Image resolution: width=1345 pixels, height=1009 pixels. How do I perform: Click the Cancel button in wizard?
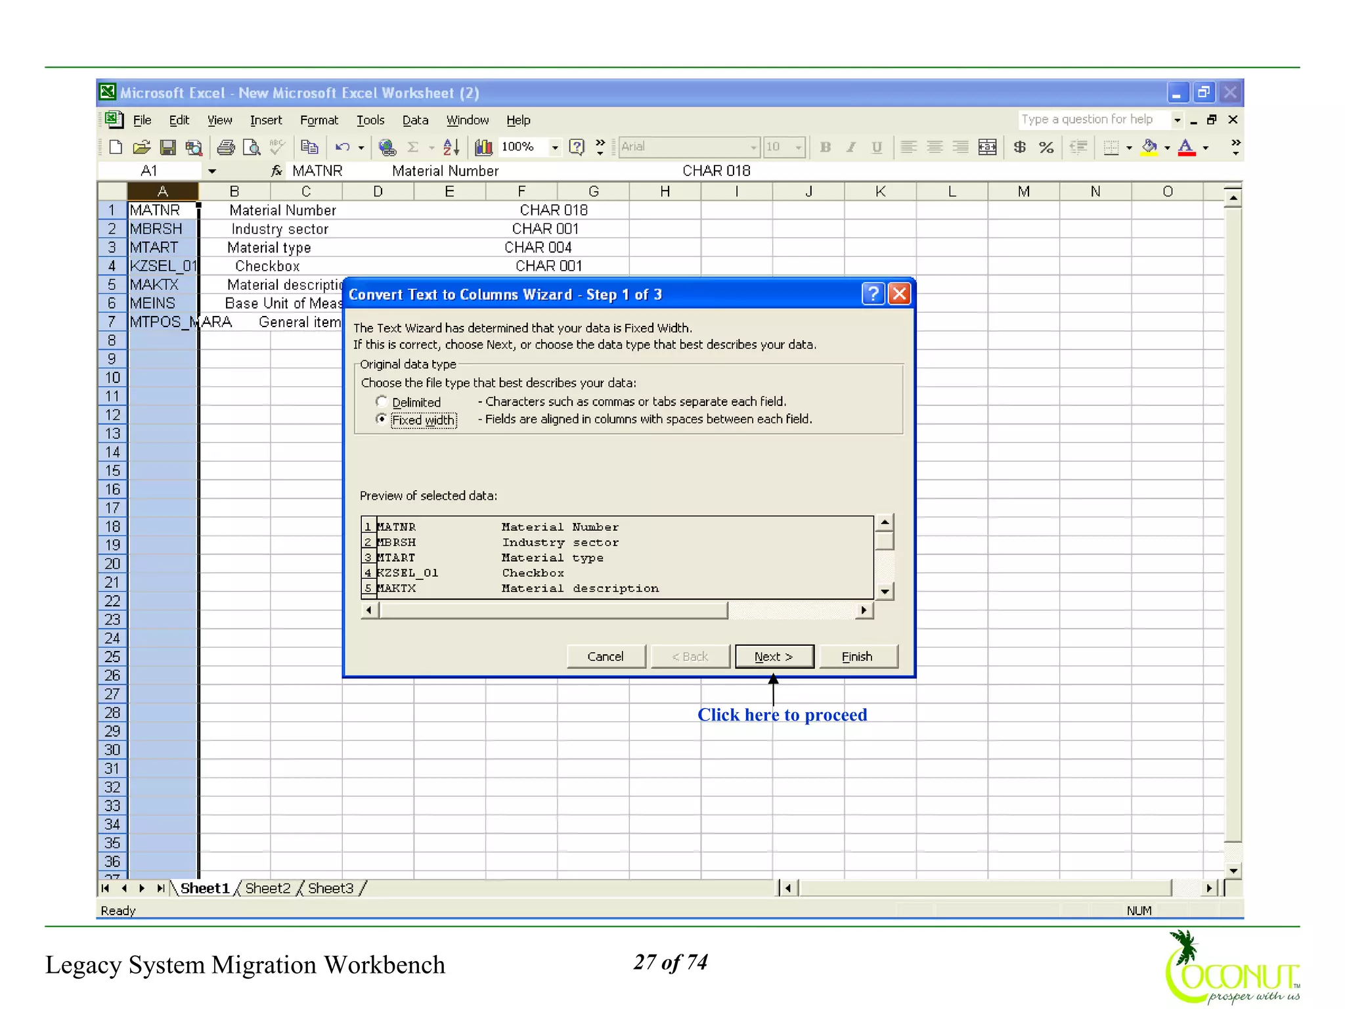pyautogui.click(x=606, y=656)
